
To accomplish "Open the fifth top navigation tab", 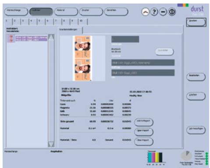I will point(116,12).
